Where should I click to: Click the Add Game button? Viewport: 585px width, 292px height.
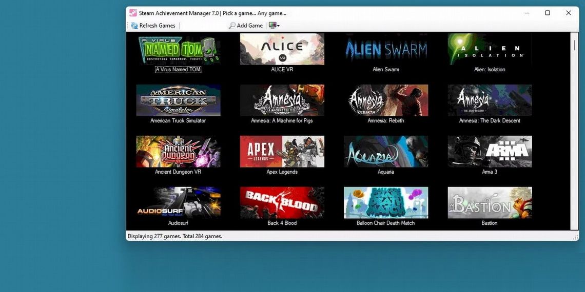pos(246,25)
